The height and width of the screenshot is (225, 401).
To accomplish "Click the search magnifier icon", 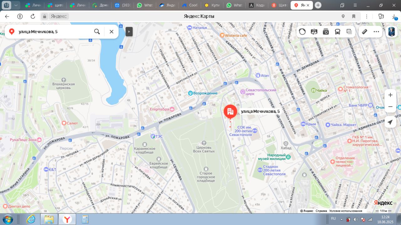I will coord(97,32).
